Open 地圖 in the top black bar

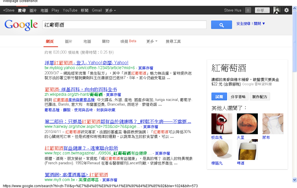click(x=44, y=10)
